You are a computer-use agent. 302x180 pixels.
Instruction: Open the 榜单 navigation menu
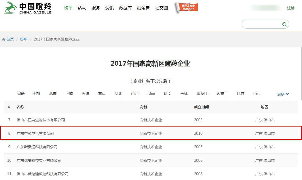tap(68, 8)
